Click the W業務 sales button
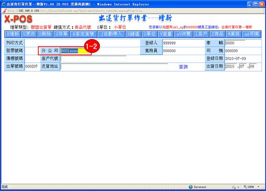Image resolution: width=266 pixels, height=191 pixels. coord(233,34)
